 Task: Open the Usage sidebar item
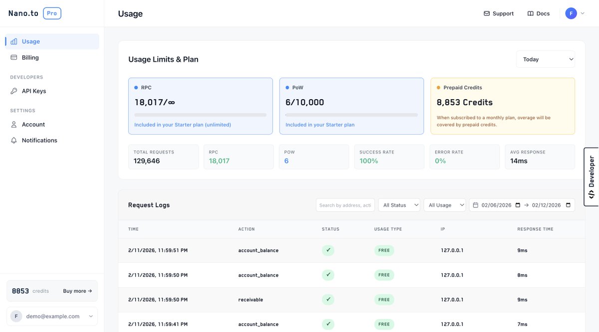pyautogui.click(x=52, y=41)
